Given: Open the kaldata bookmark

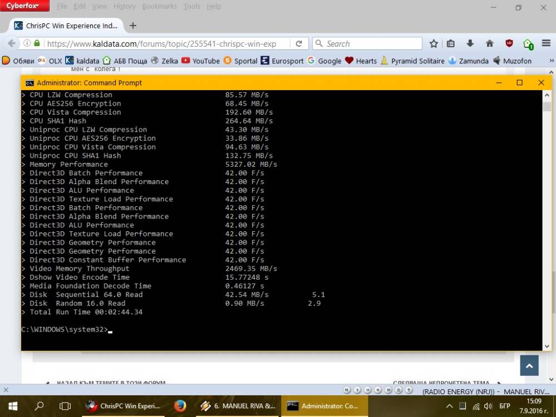Looking at the screenshot, I should (x=82, y=61).
